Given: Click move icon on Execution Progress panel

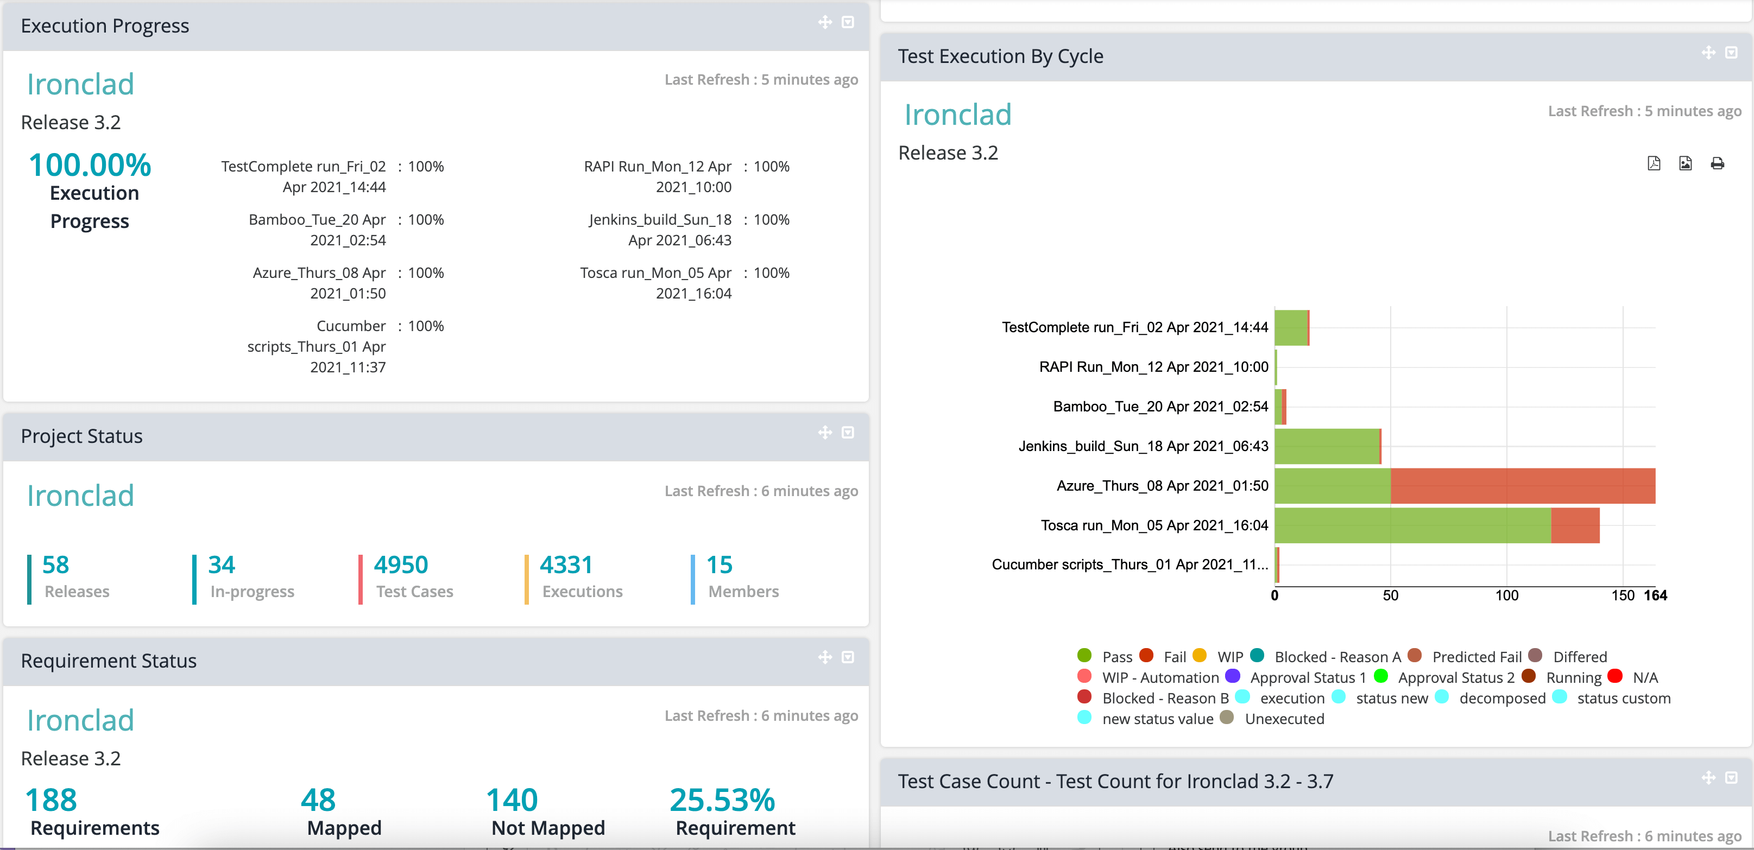Looking at the screenshot, I should click(824, 22).
